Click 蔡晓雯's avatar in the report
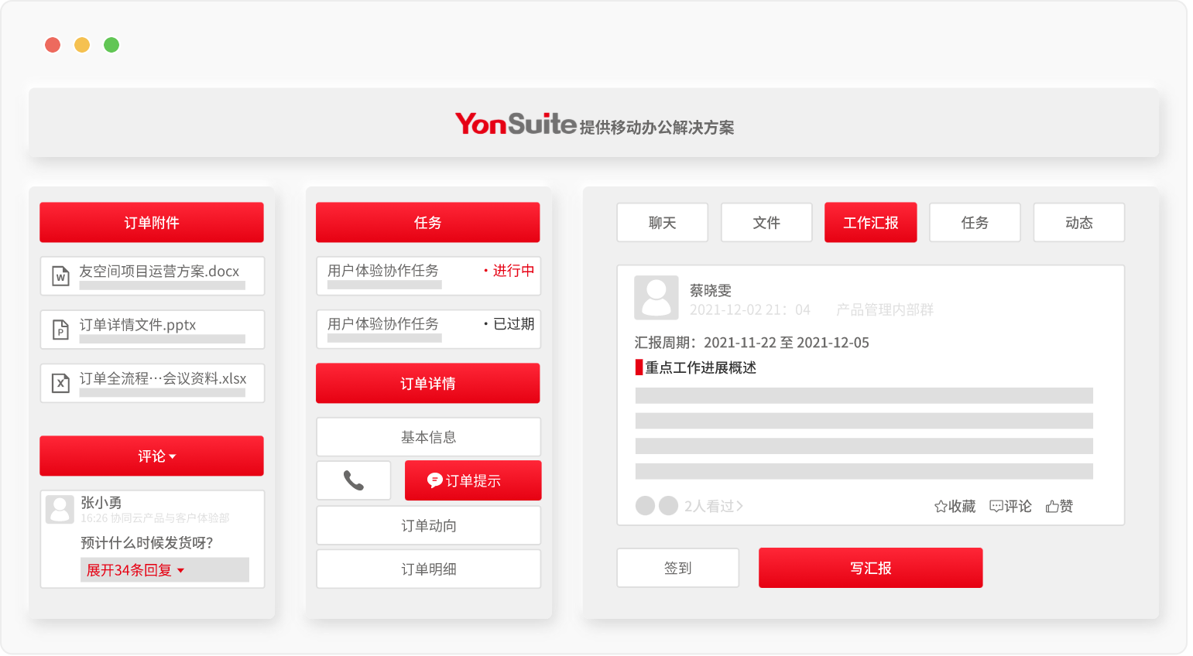Viewport: 1193px width, 656px height. click(656, 298)
